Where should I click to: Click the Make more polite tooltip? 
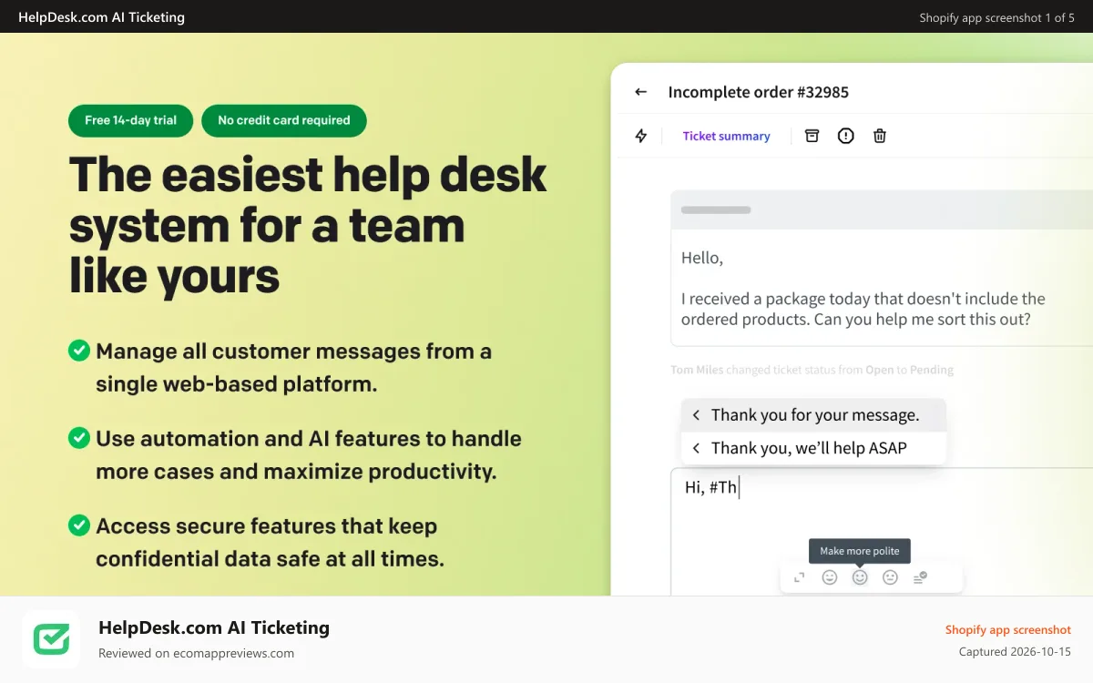pos(860,551)
